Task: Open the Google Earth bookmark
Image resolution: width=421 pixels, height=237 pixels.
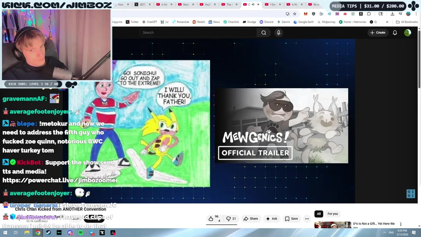Action: click(x=303, y=22)
